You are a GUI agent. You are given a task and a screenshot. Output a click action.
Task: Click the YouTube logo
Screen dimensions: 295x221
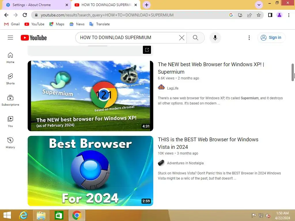[x=34, y=38]
